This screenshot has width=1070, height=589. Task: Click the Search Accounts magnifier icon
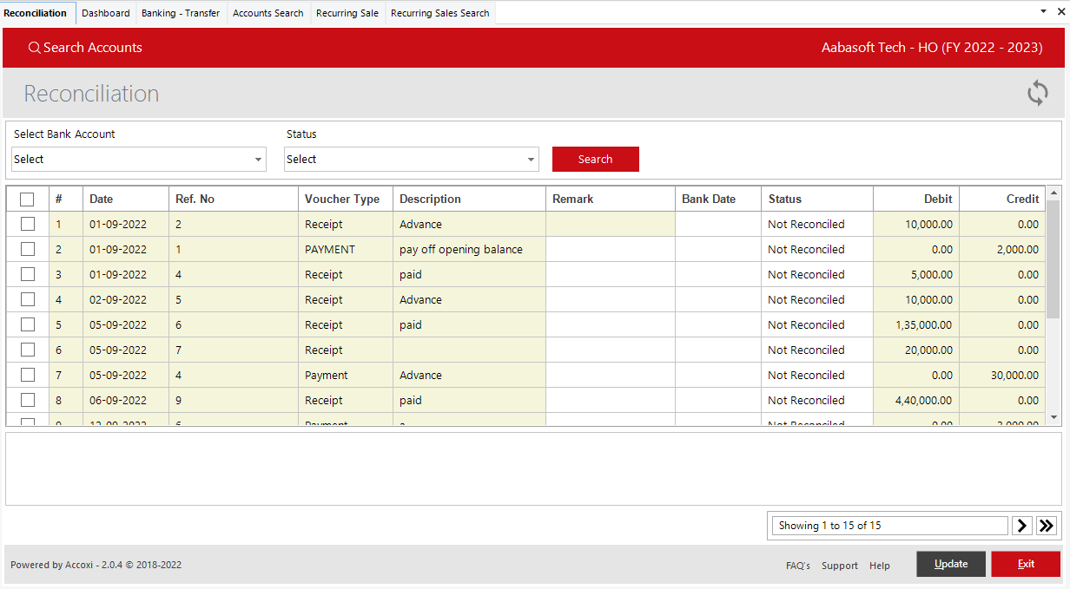tap(35, 48)
